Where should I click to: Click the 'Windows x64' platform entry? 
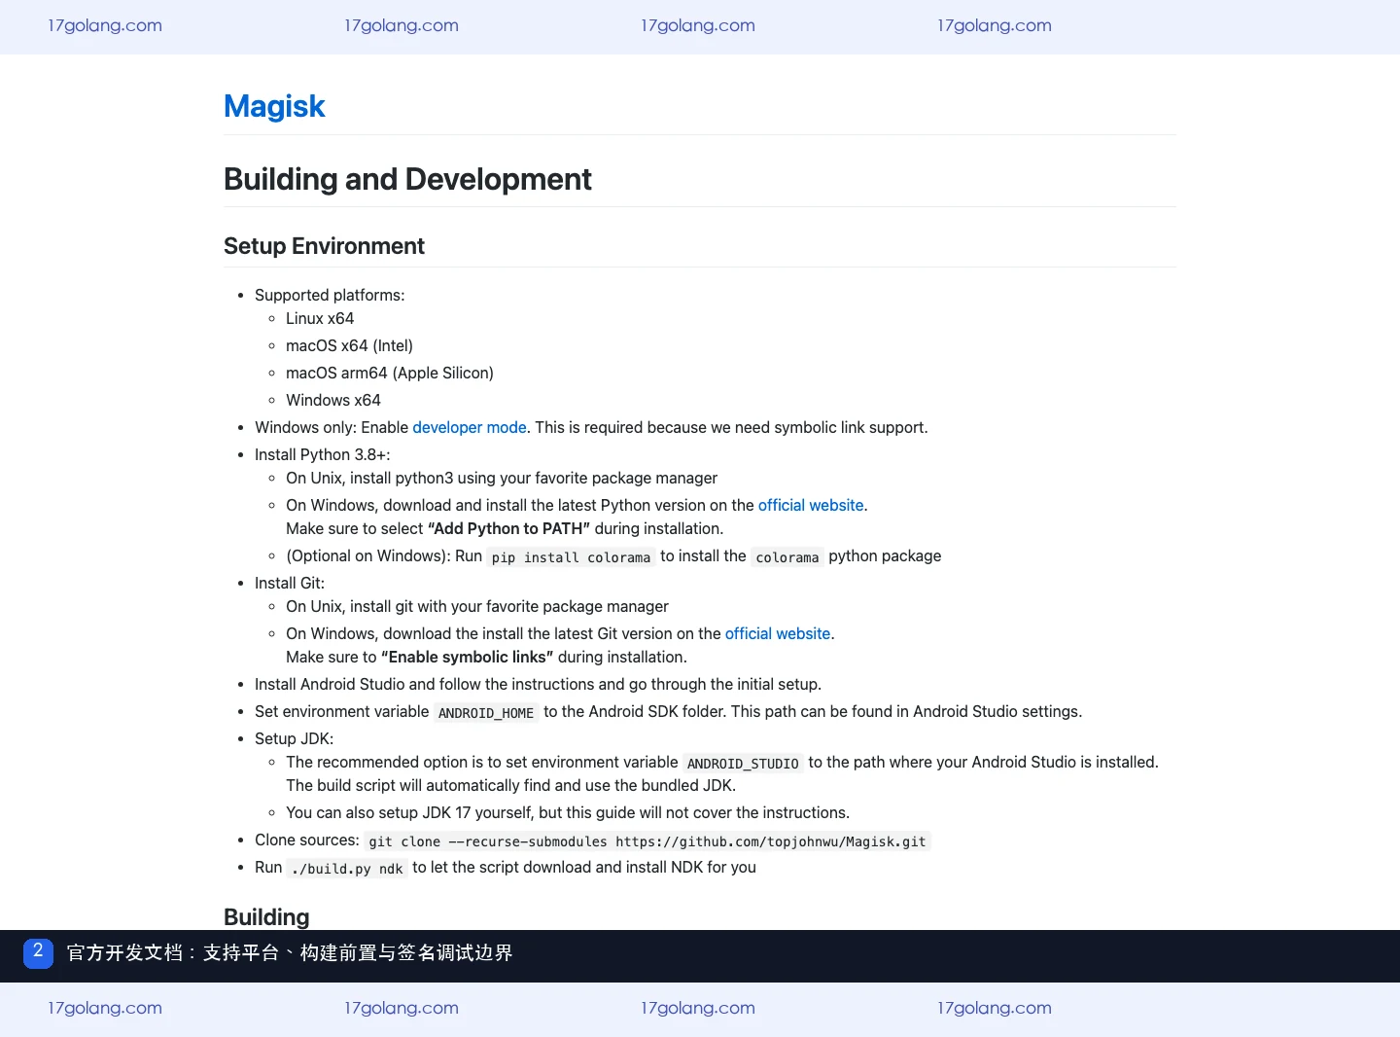pos(333,400)
